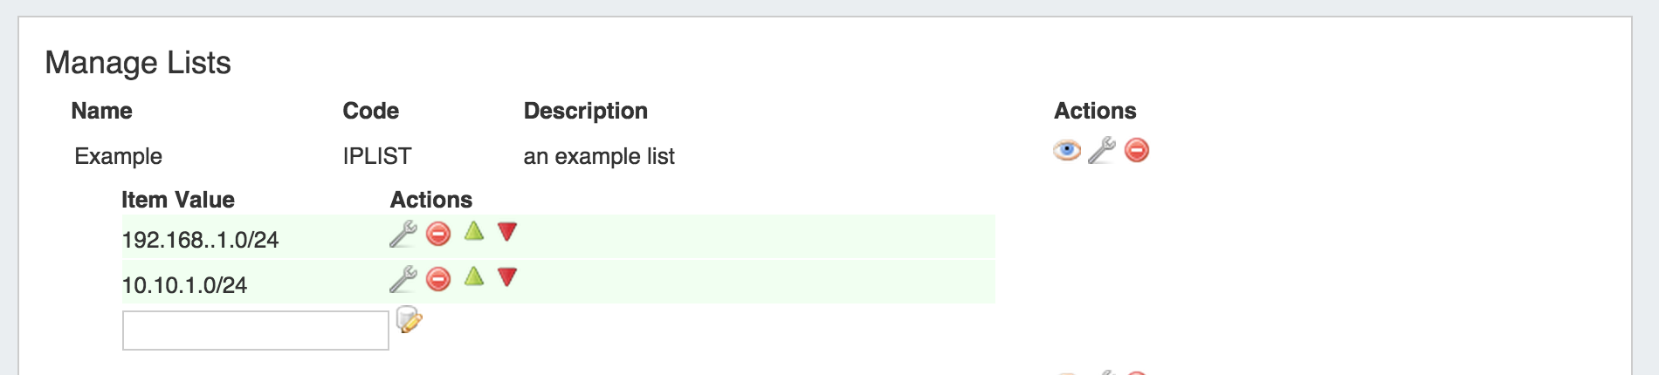
Task: Move 192.168..1.0/24 item down
Action: [x=507, y=232]
